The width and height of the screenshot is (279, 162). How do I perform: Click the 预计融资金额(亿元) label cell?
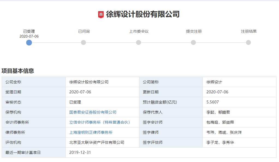click(x=171, y=102)
